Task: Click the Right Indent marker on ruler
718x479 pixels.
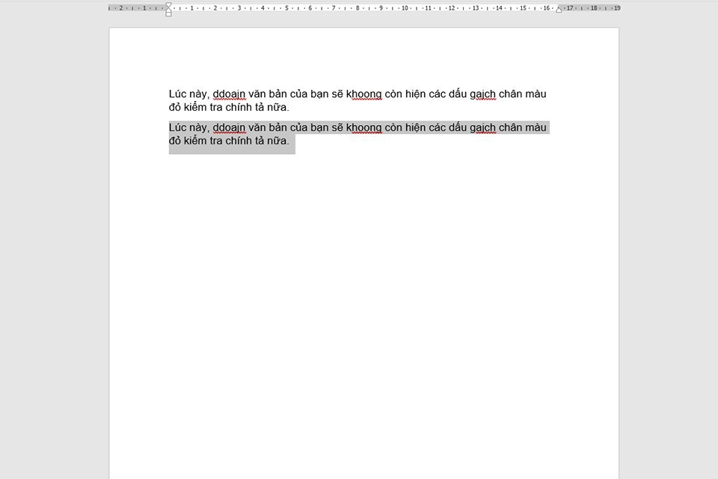Action: point(559,10)
